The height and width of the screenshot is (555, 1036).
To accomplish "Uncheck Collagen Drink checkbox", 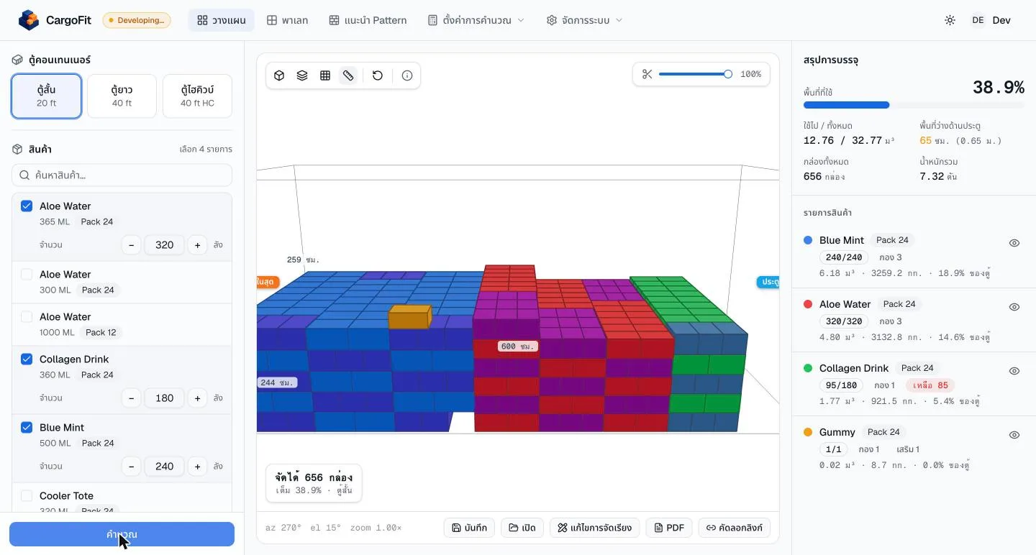I will [27, 359].
